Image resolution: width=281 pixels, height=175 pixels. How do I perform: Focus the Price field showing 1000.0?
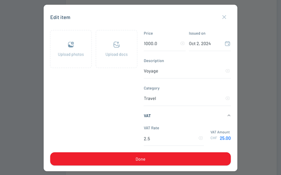tap(160, 44)
